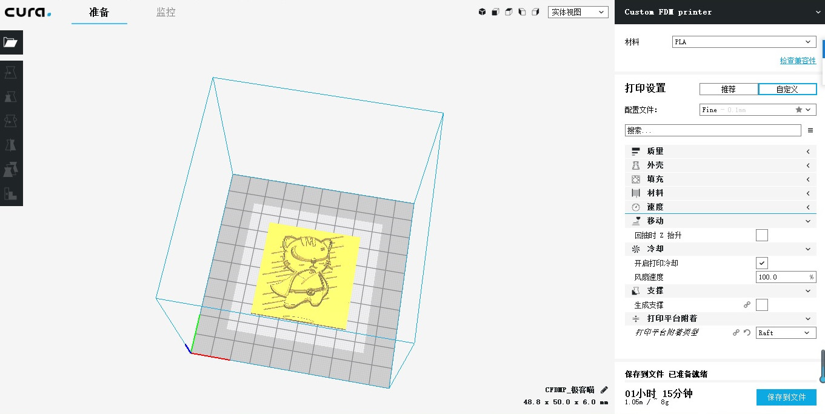
Task: Click the 搜索 input field
Action: [712, 130]
